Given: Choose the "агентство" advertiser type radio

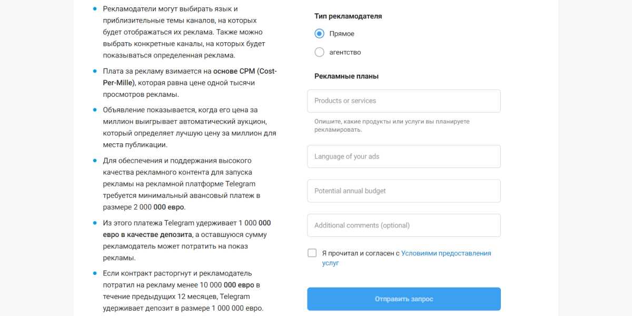Looking at the screenshot, I should click(319, 52).
